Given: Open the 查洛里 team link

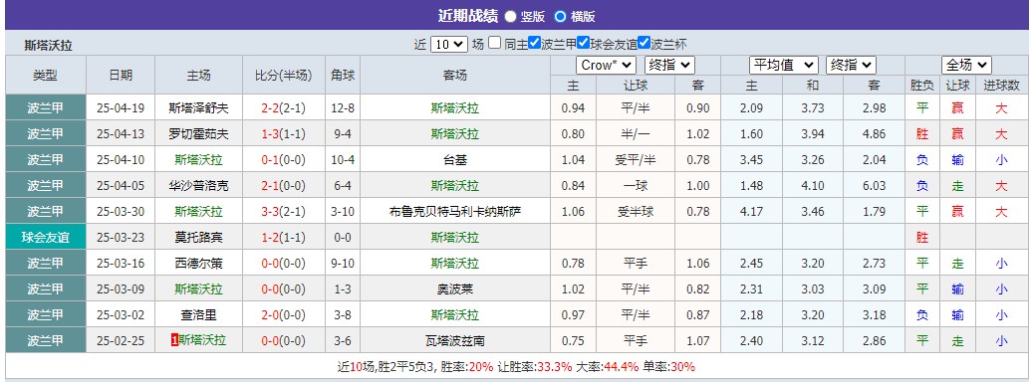Looking at the screenshot, I should coord(199,315).
